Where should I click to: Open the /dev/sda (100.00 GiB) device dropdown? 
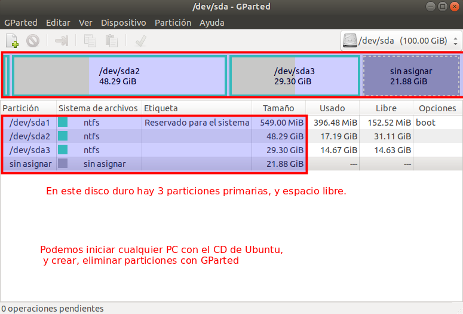point(401,41)
